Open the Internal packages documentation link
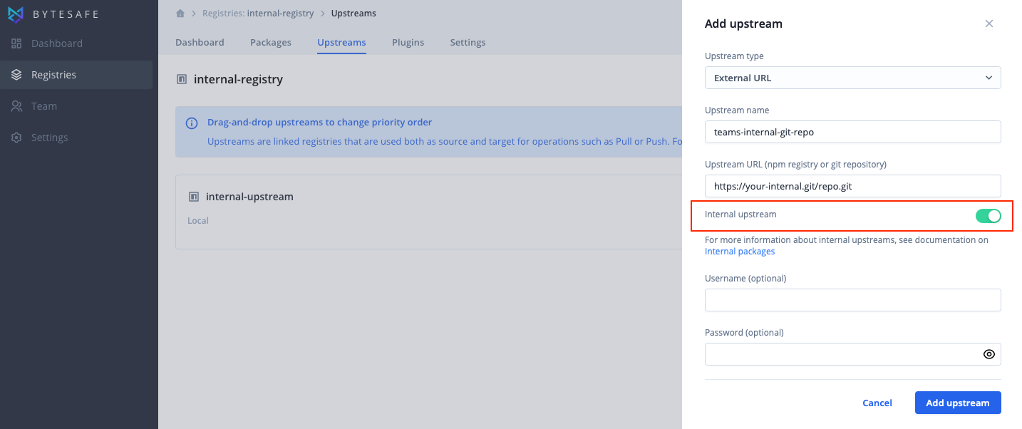This screenshot has height=429, width=1022. tap(740, 252)
